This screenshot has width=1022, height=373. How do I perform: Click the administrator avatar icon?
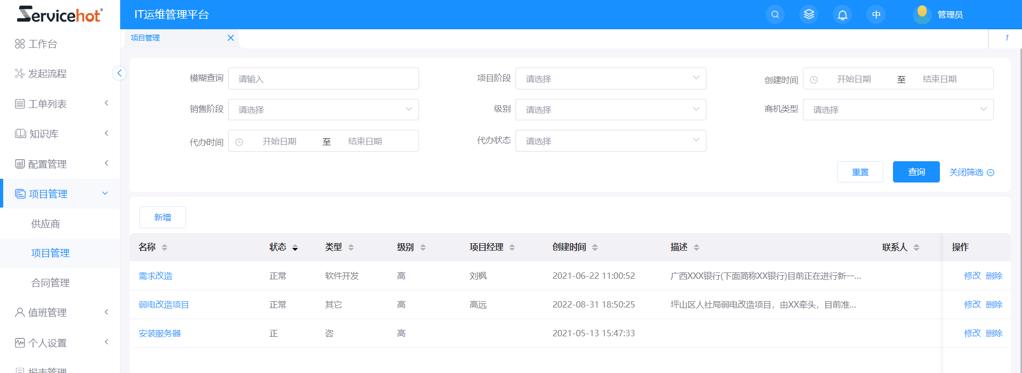(922, 14)
